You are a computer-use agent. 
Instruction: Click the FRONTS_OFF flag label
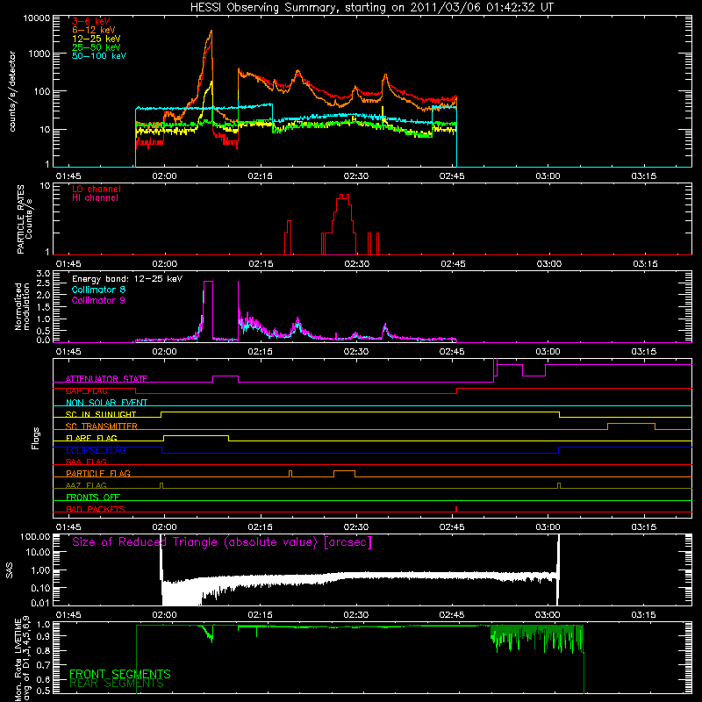[93, 498]
